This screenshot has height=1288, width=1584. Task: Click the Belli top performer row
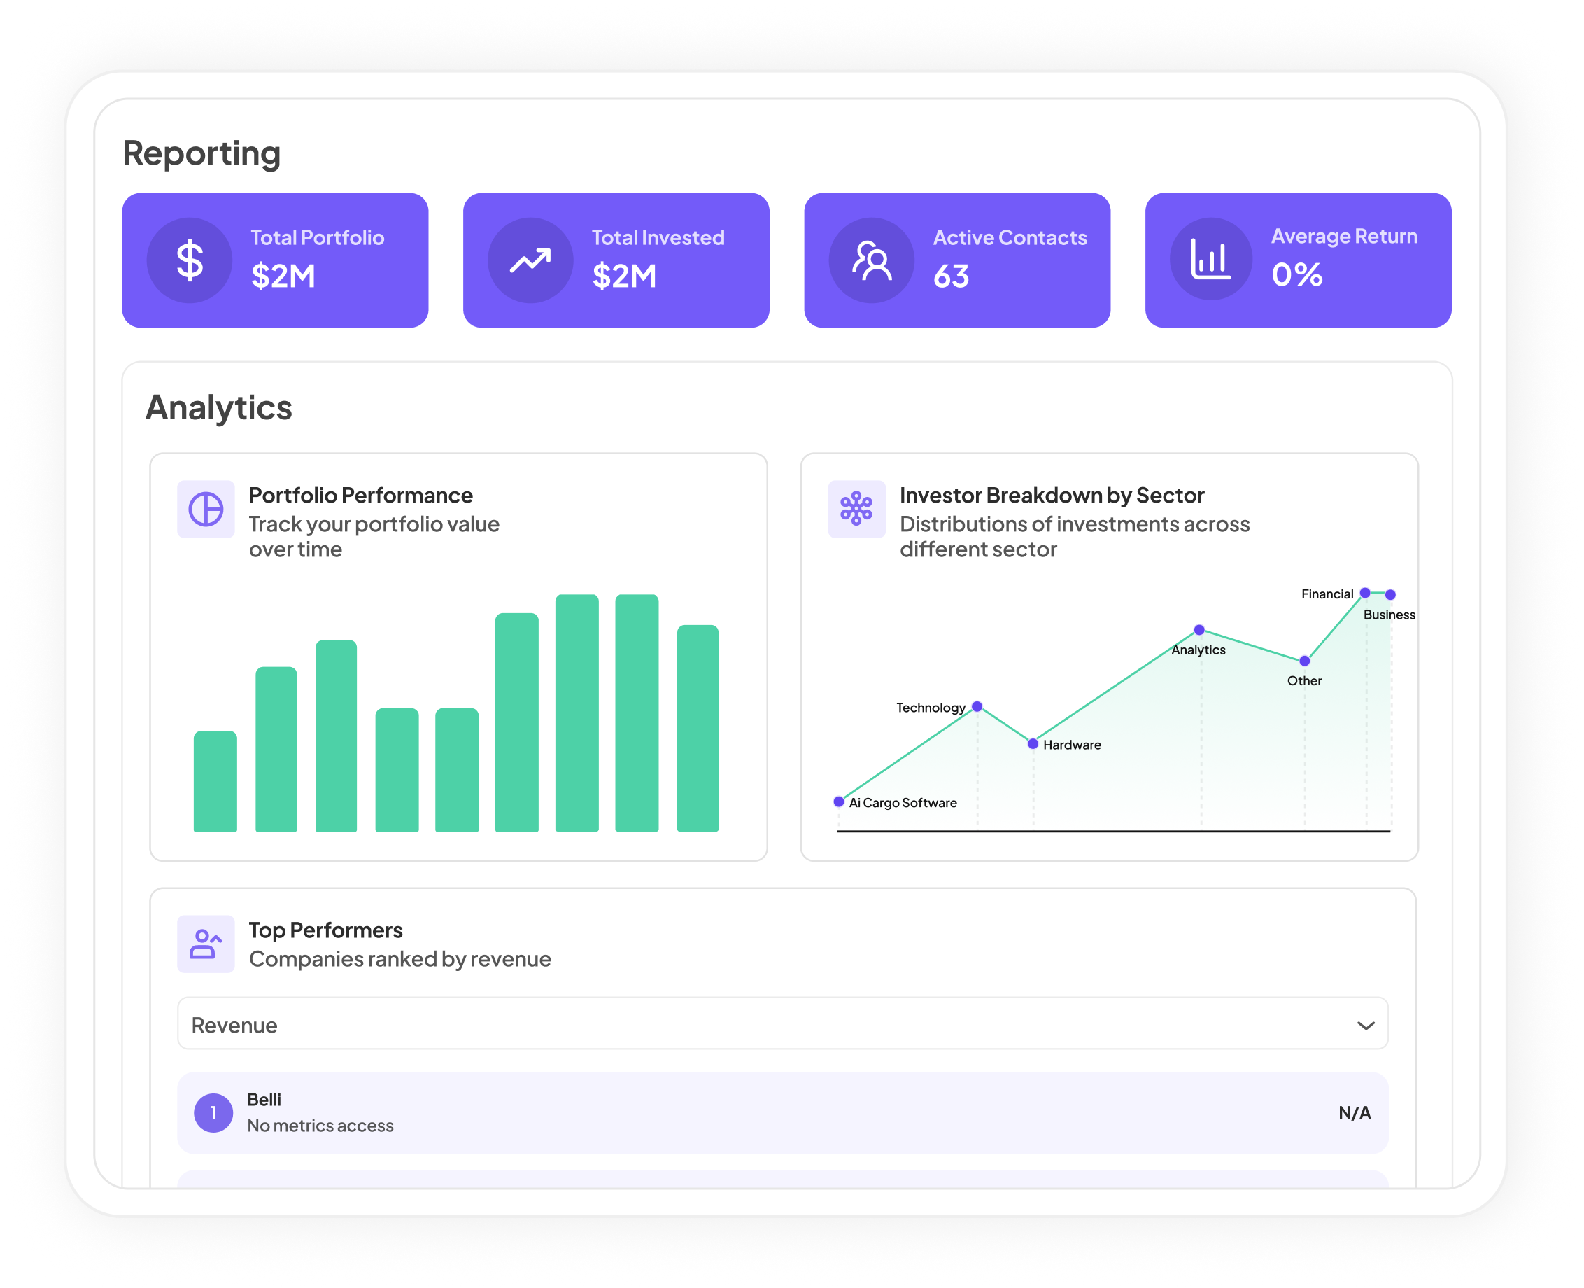(782, 1112)
